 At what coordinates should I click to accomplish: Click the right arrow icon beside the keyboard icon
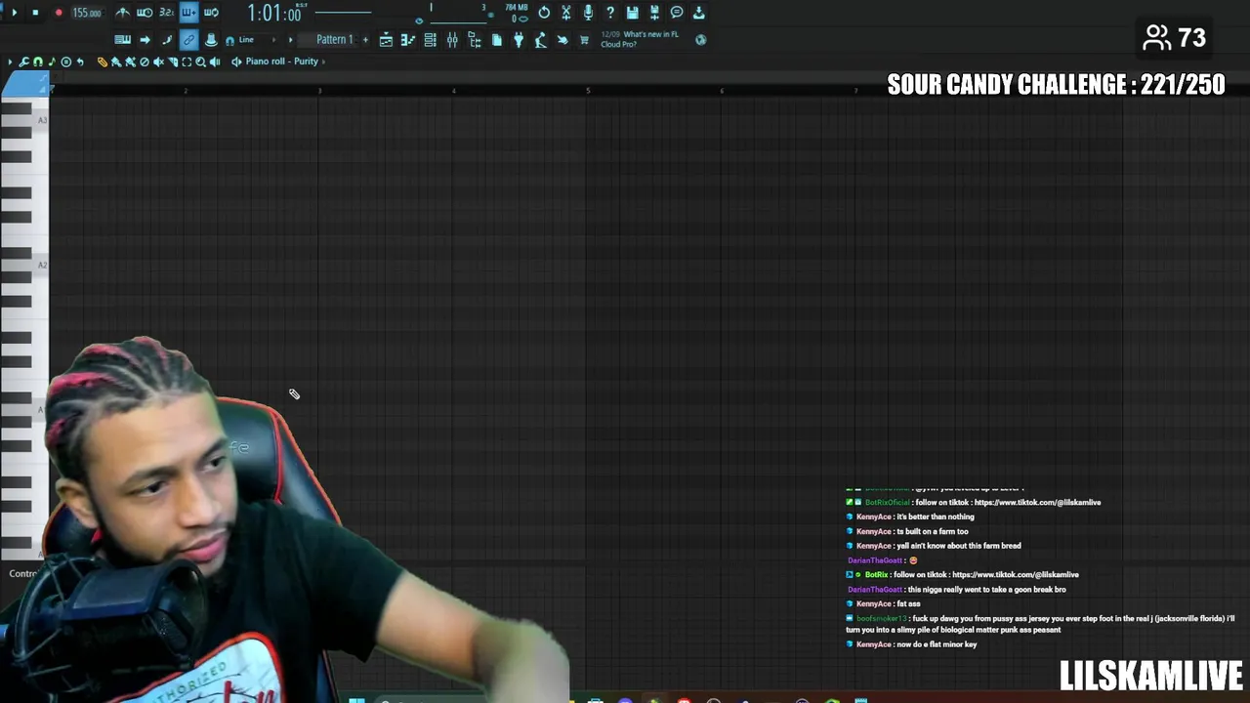click(145, 40)
